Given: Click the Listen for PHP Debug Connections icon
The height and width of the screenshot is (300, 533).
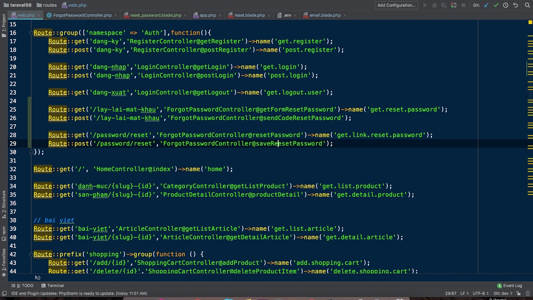Looking at the screenshot, I should [454, 5].
